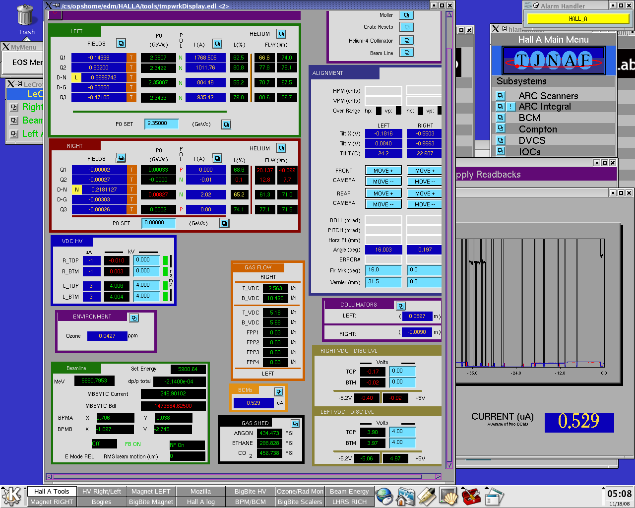This screenshot has width=635, height=508.
Task: Switch to BPM/BCM taskbar window
Action: [250, 502]
